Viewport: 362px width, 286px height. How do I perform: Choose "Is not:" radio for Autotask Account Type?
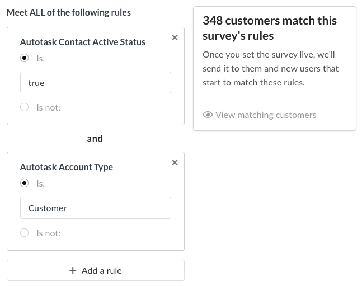24,232
